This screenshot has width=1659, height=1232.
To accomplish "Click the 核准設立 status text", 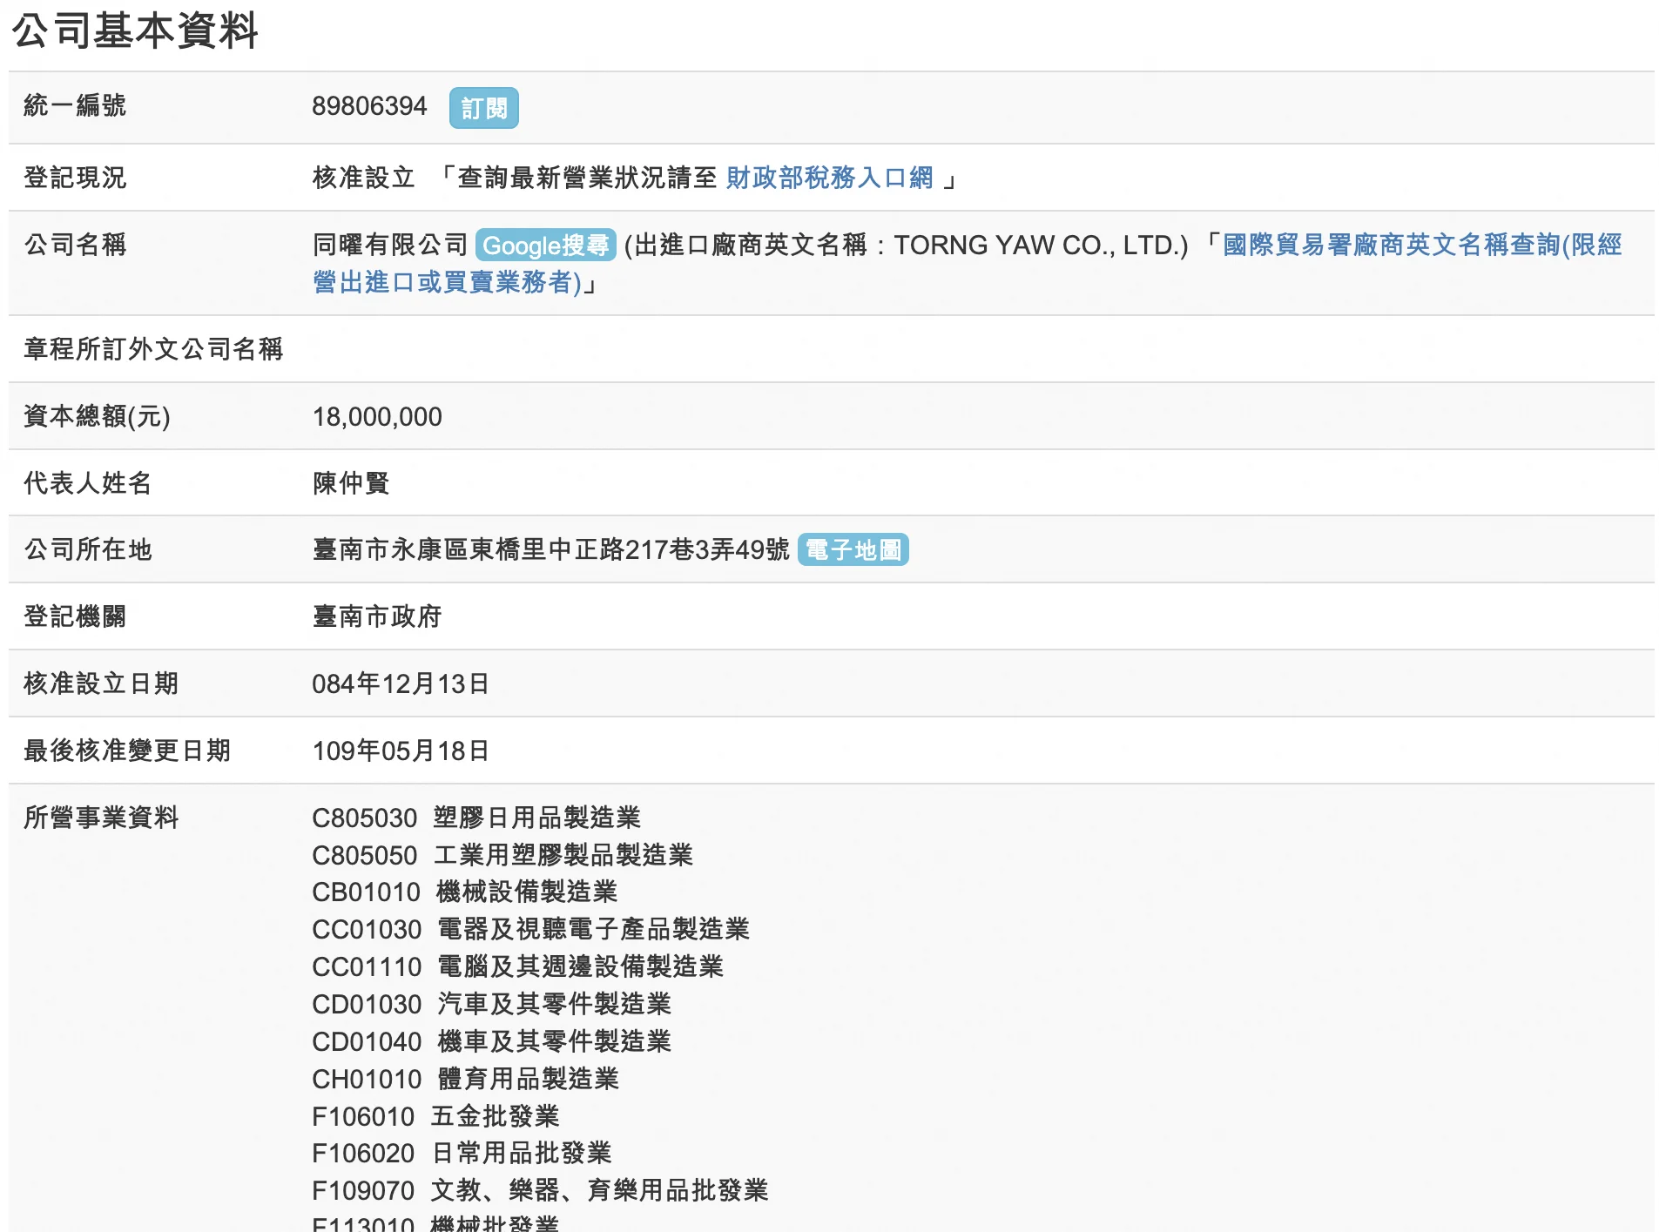I will click(363, 178).
